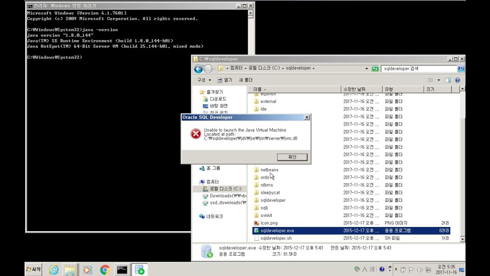
Task: Click the forward navigation arrow in Explorer
Action: tap(207, 69)
